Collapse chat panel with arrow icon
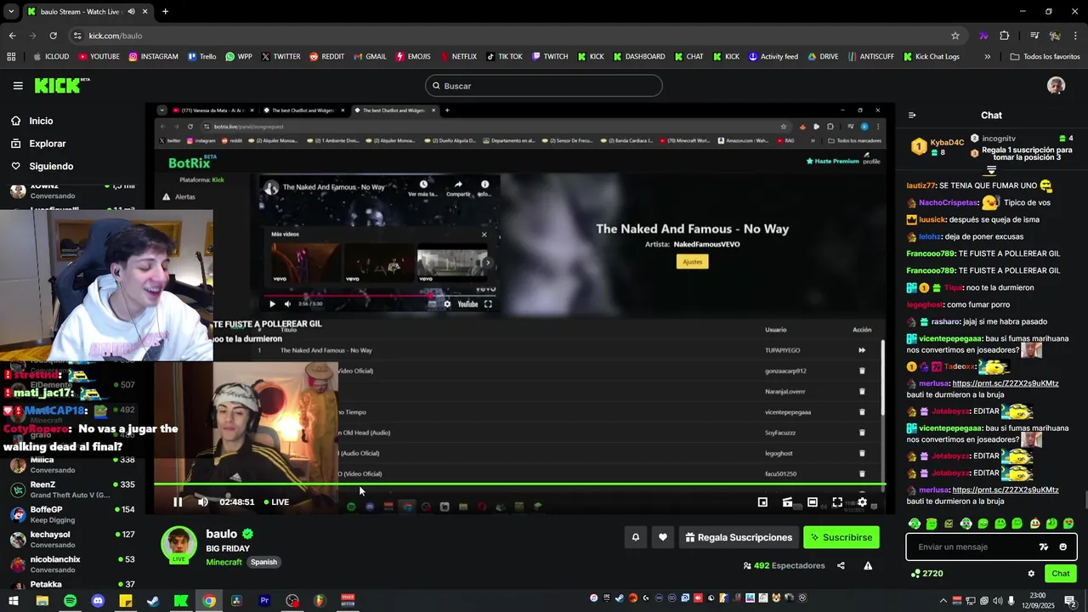1088x612 pixels. pos(912,116)
